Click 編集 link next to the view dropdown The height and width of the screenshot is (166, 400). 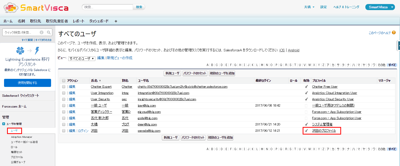click(x=101, y=58)
